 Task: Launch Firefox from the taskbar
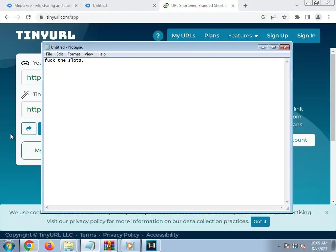[49, 245]
